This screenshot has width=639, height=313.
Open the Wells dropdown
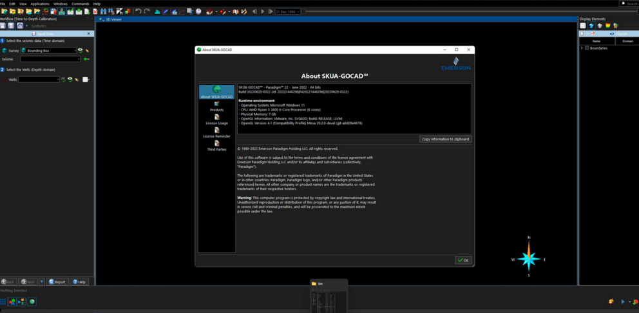pos(39,80)
